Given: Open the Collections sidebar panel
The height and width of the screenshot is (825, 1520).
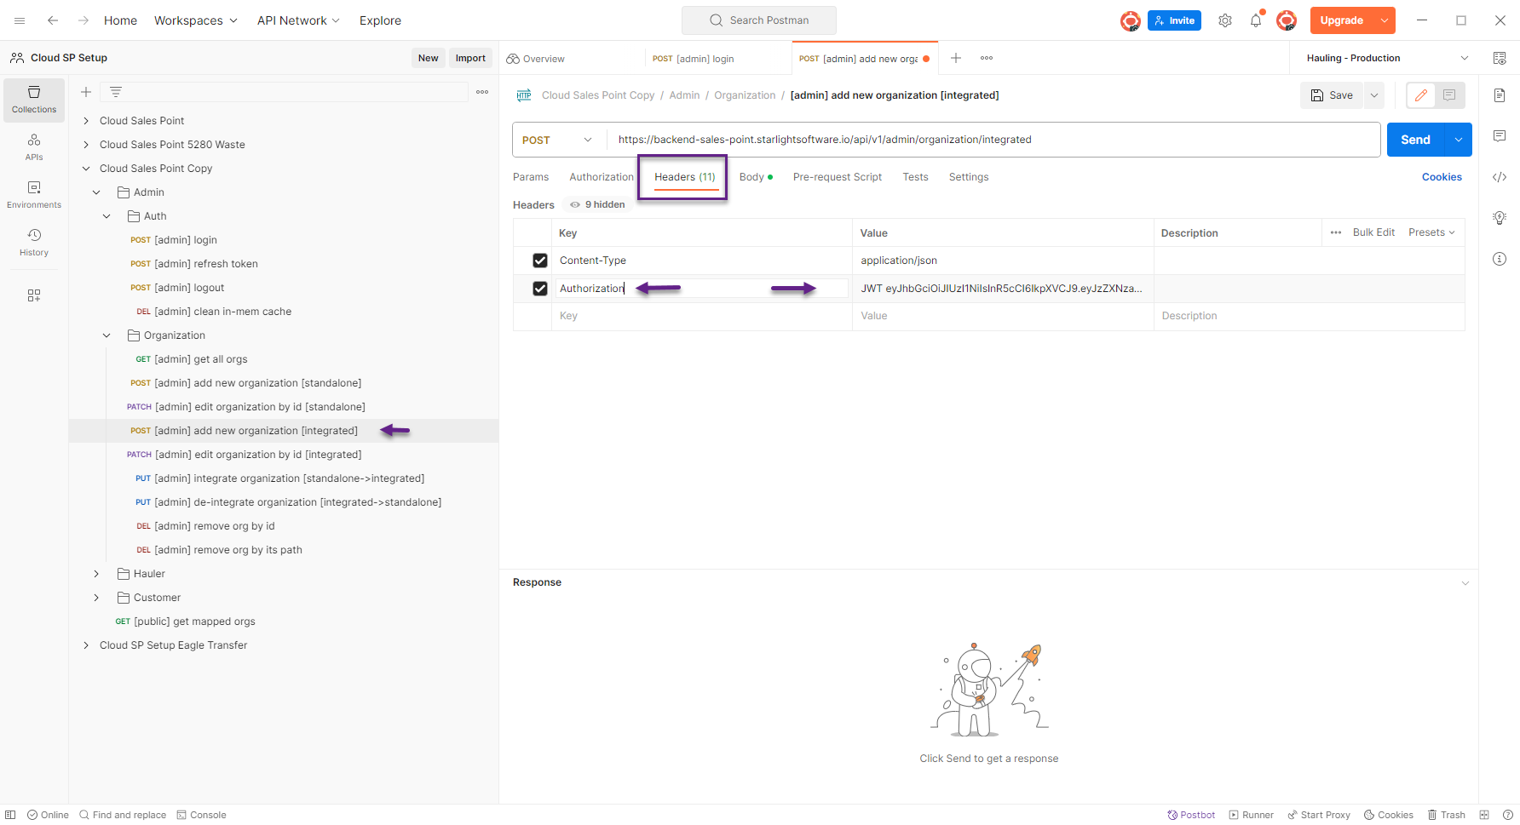Looking at the screenshot, I should click(x=34, y=100).
